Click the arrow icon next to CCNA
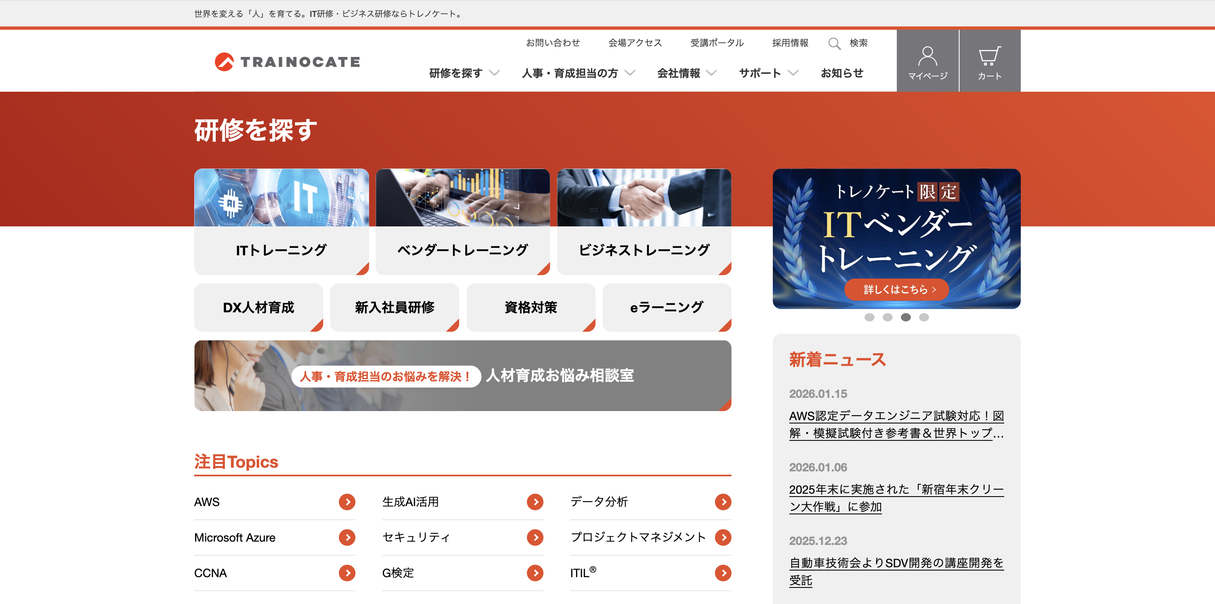This screenshot has height=604, width=1215. click(347, 573)
